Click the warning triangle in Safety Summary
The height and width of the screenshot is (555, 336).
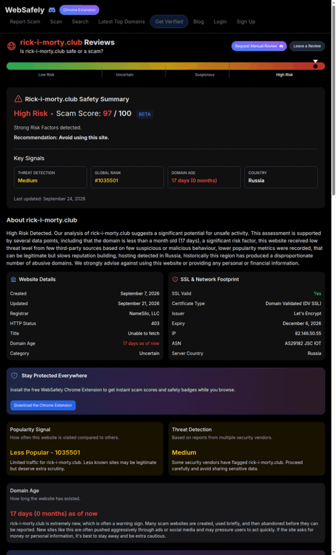pos(18,99)
